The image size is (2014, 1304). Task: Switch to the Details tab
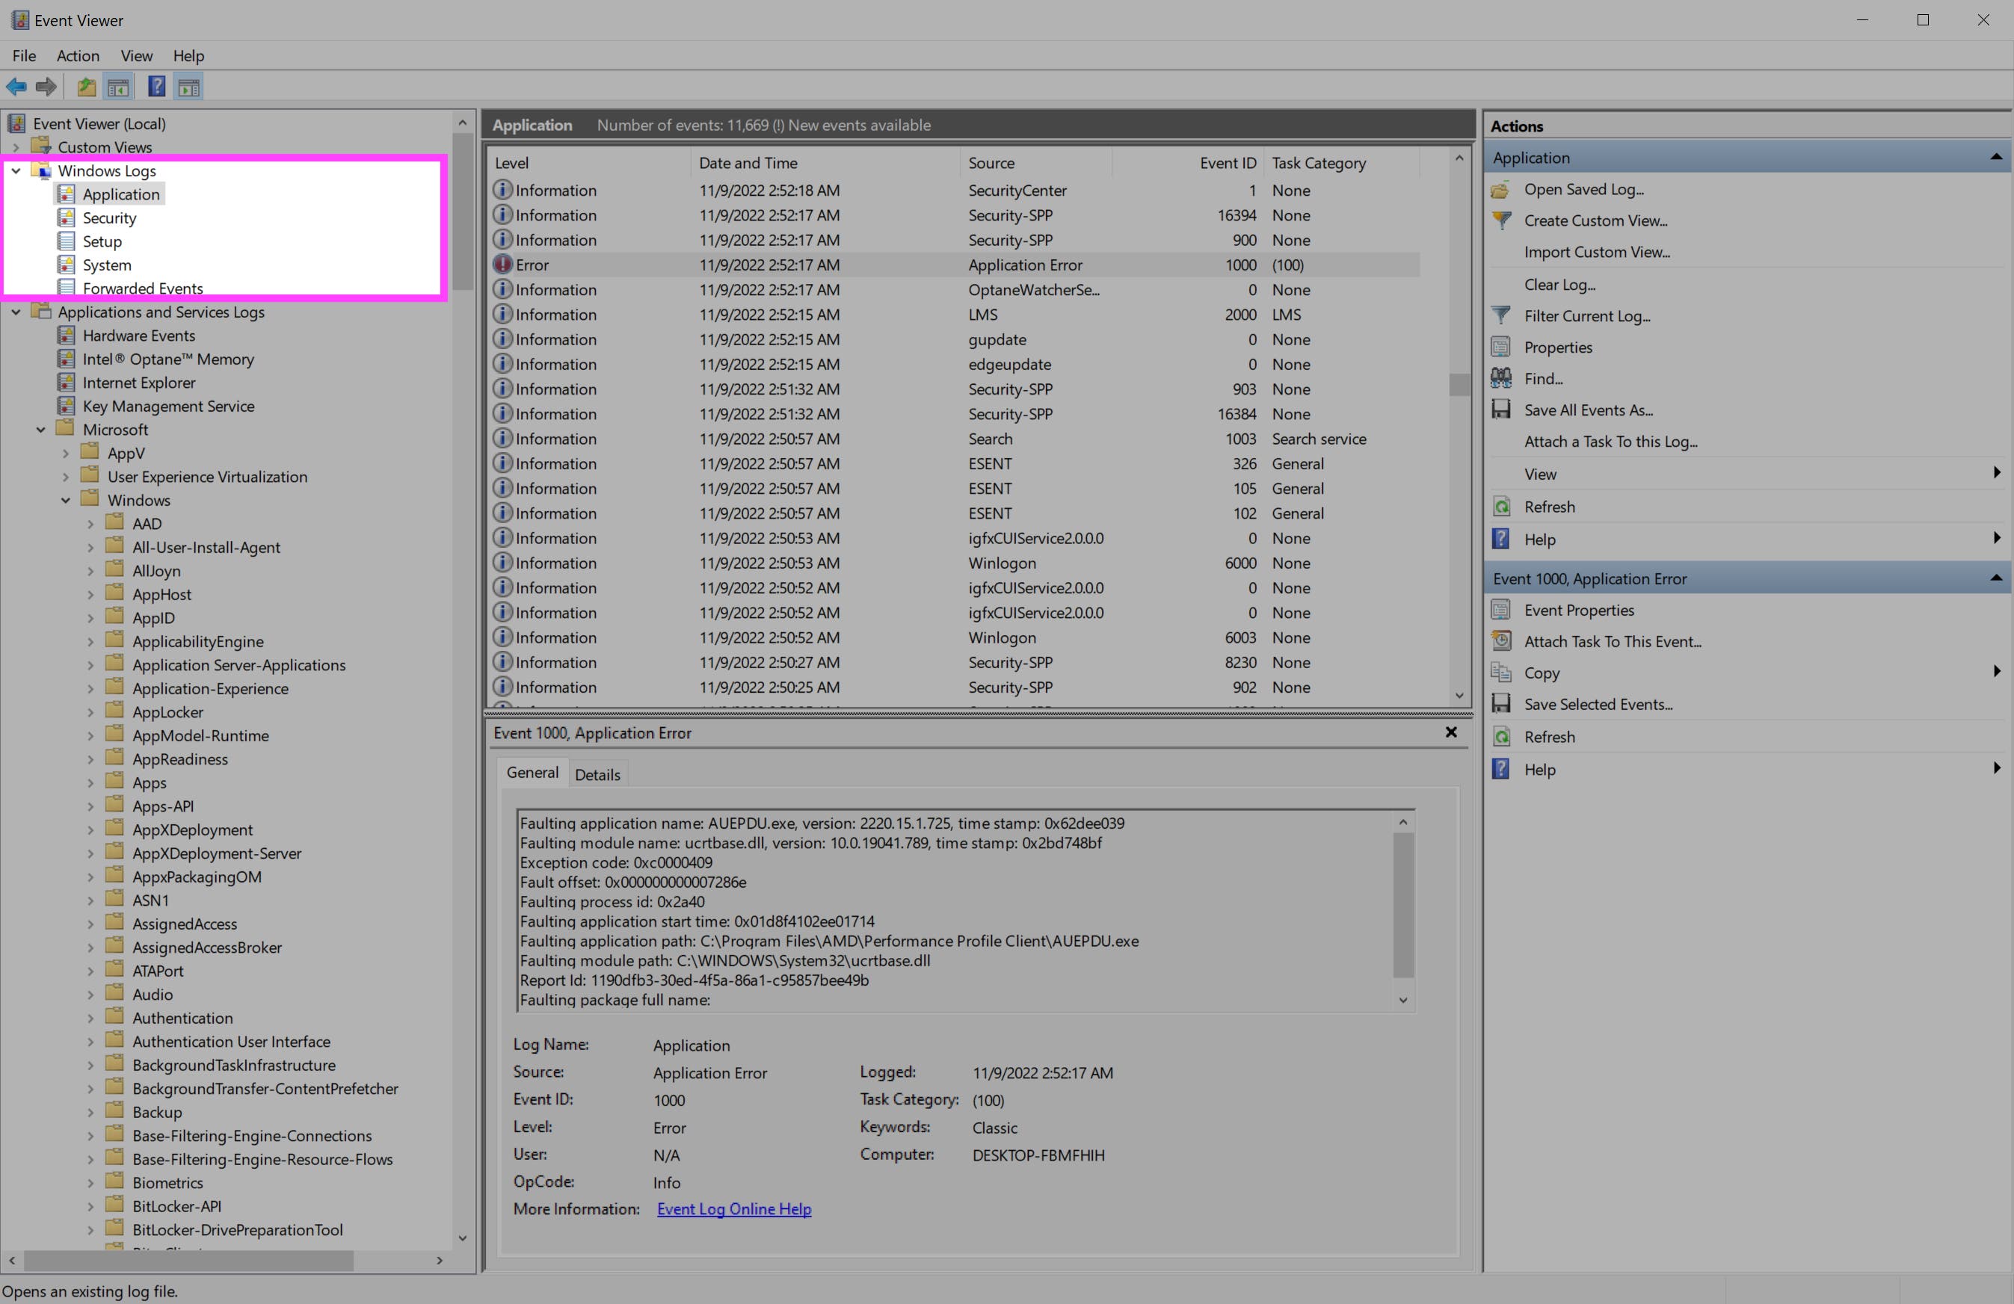click(x=597, y=773)
